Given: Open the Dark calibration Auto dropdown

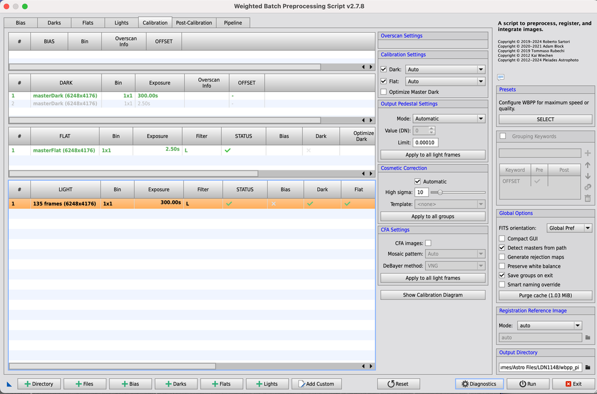Looking at the screenshot, I should [445, 69].
